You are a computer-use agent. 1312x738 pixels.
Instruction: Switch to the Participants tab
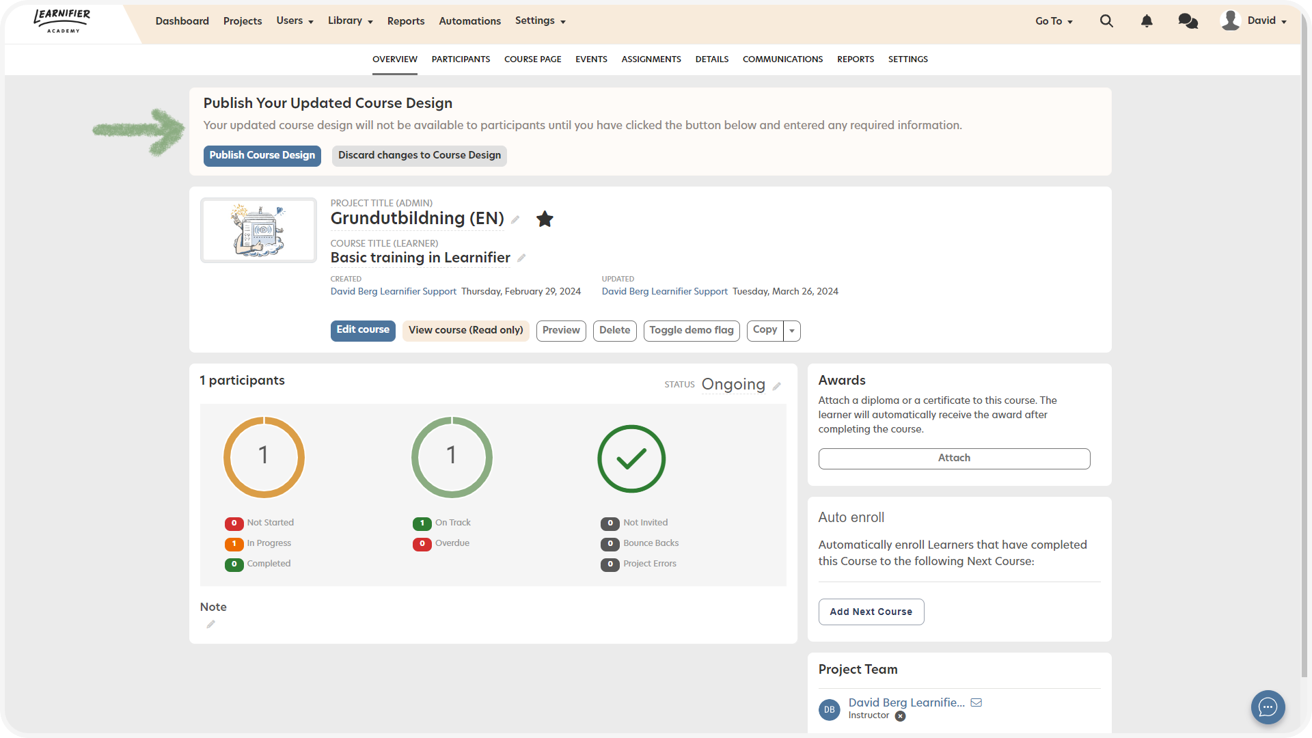461,59
